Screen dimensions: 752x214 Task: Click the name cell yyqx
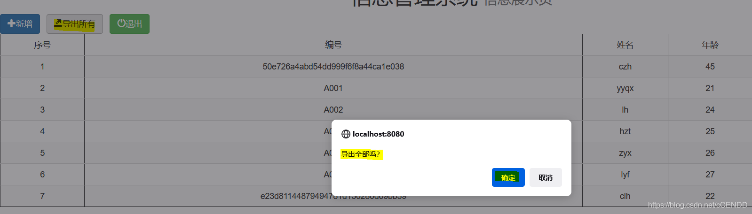tap(625, 88)
